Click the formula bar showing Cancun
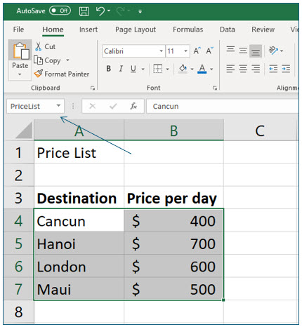302x327 pixels. point(223,107)
